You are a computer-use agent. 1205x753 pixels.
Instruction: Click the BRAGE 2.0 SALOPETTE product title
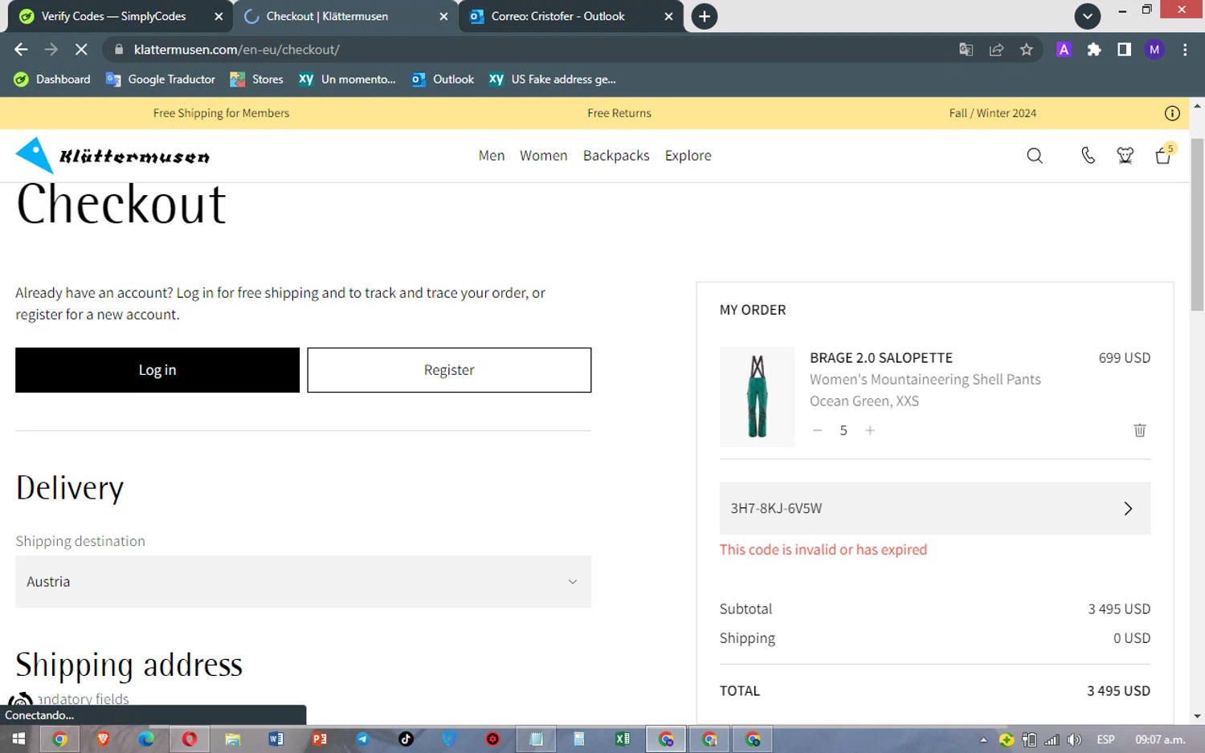pyautogui.click(x=881, y=358)
